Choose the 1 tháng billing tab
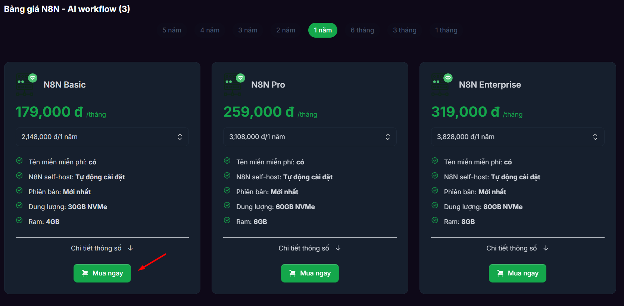This screenshot has height=306, width=624. (446, 30)
